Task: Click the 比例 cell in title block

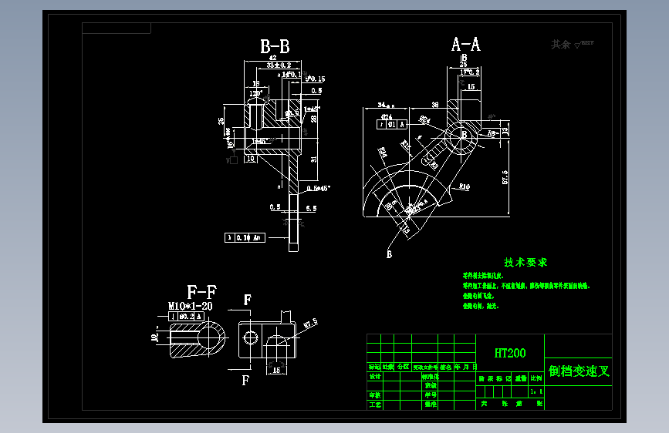Action: pos(536,378)
